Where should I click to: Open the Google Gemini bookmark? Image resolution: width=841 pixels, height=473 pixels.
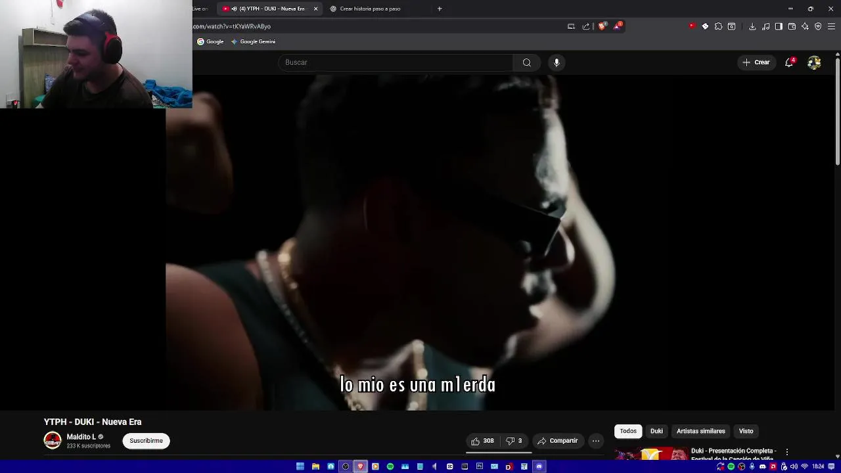click(x=253, y=41)
